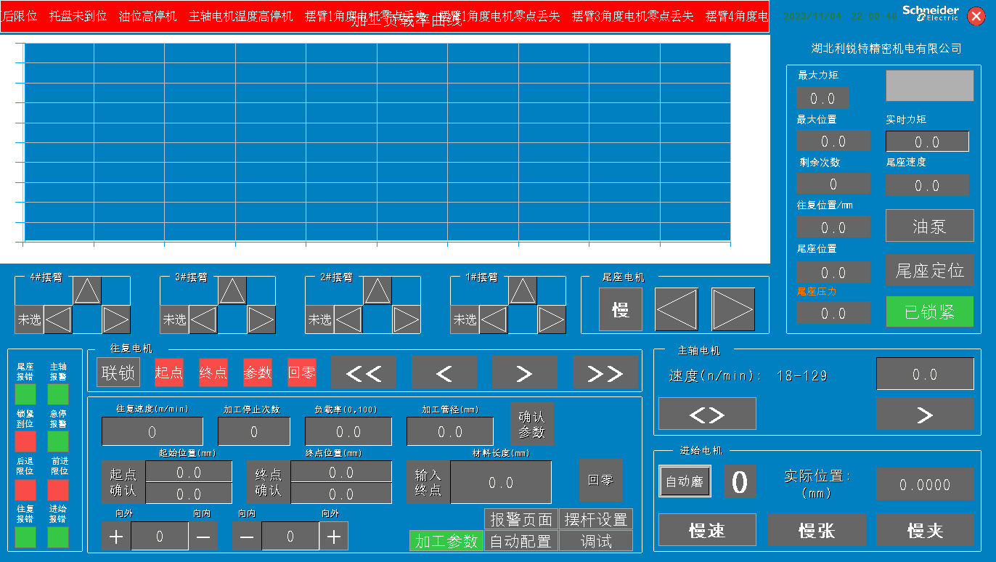
Task: Click the up triangle for 2#摆臂
Action: pyautogui.click(x=377, y=290)
